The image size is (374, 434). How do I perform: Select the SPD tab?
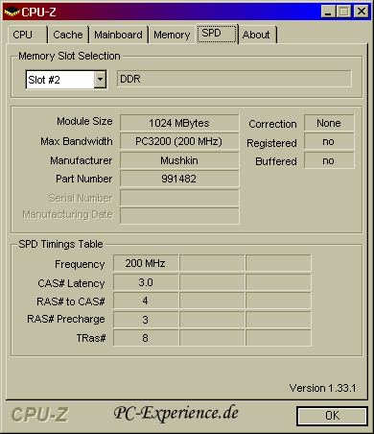pos(217,34)
